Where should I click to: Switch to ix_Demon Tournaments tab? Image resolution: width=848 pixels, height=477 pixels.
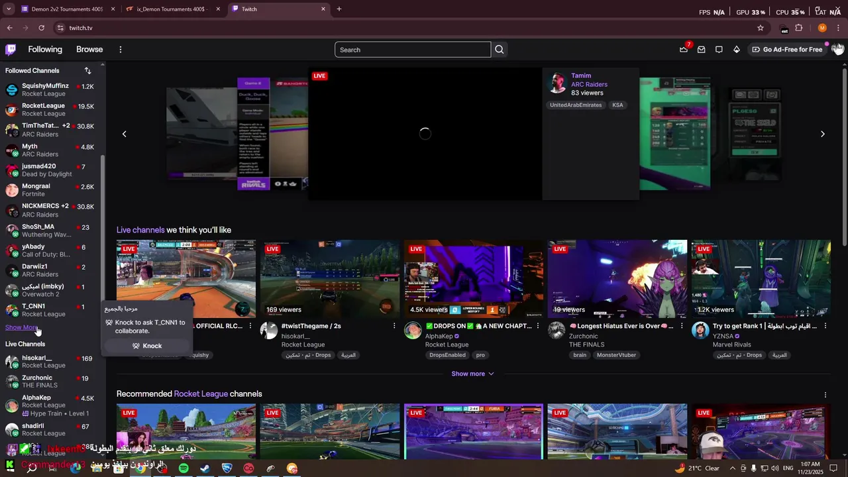[172, 9]
